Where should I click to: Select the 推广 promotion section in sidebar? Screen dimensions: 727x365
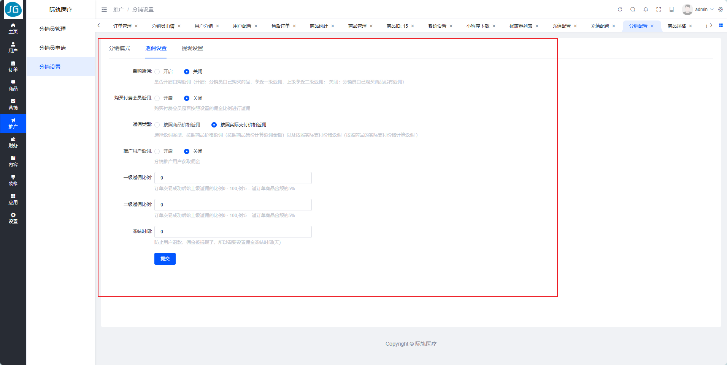click(13, 123)
